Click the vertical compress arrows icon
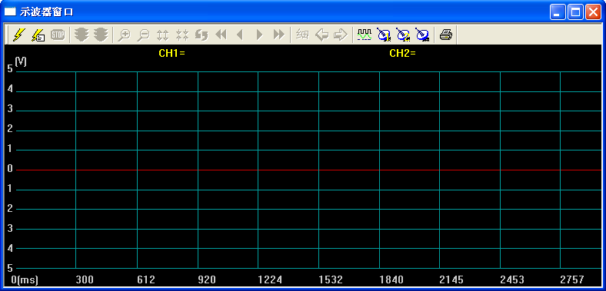Viewport: 606px width, 291px height. 182,35
